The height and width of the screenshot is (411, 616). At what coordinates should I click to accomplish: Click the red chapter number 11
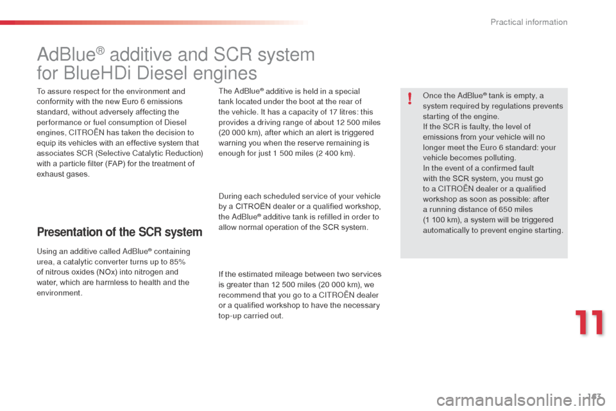[x=589, y=322]
